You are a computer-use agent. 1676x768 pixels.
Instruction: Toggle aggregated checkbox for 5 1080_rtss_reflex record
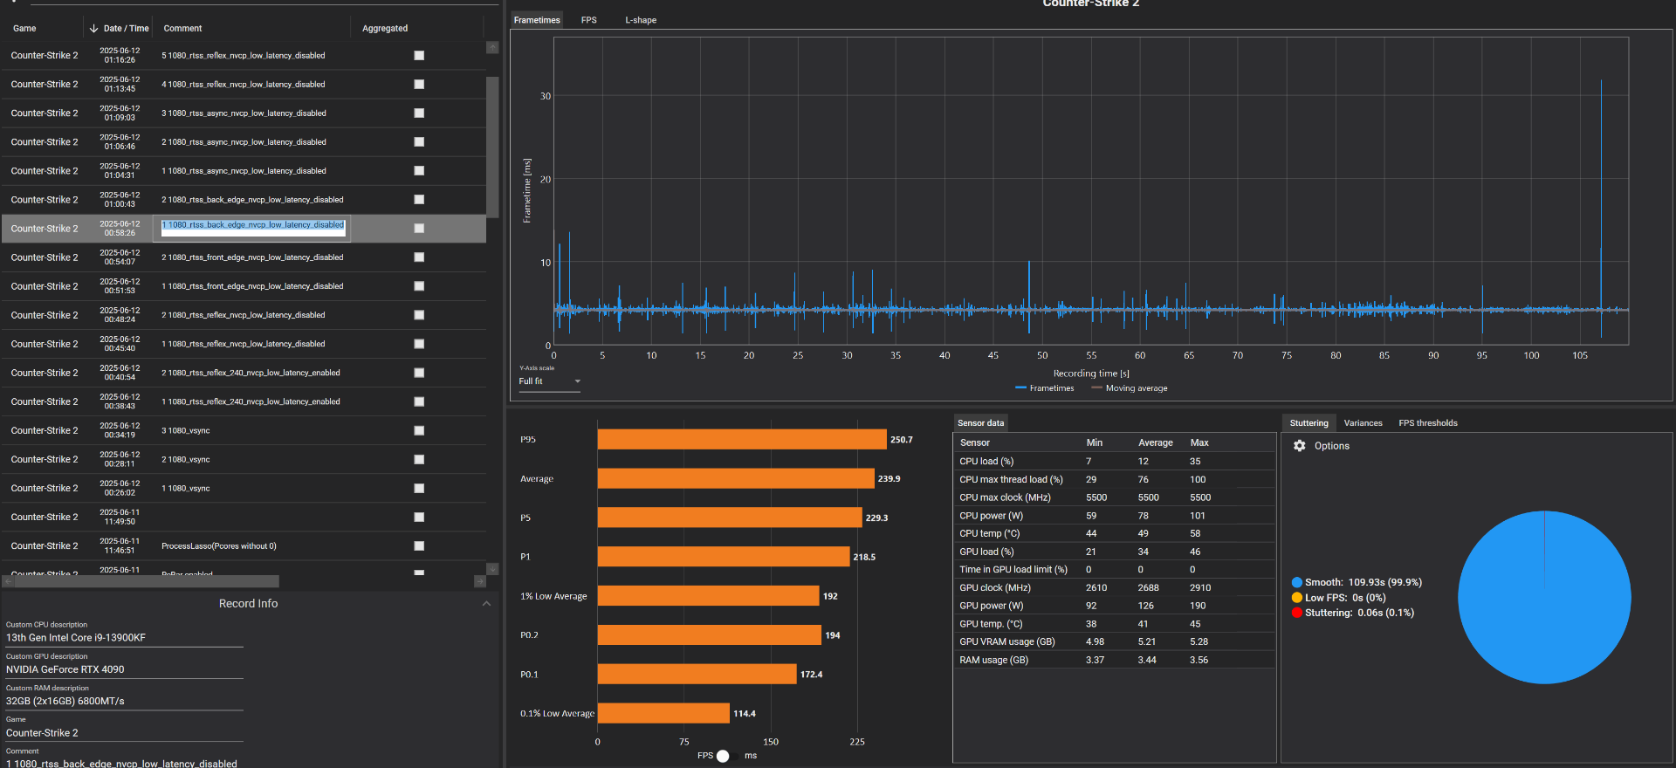coord(419,56)
